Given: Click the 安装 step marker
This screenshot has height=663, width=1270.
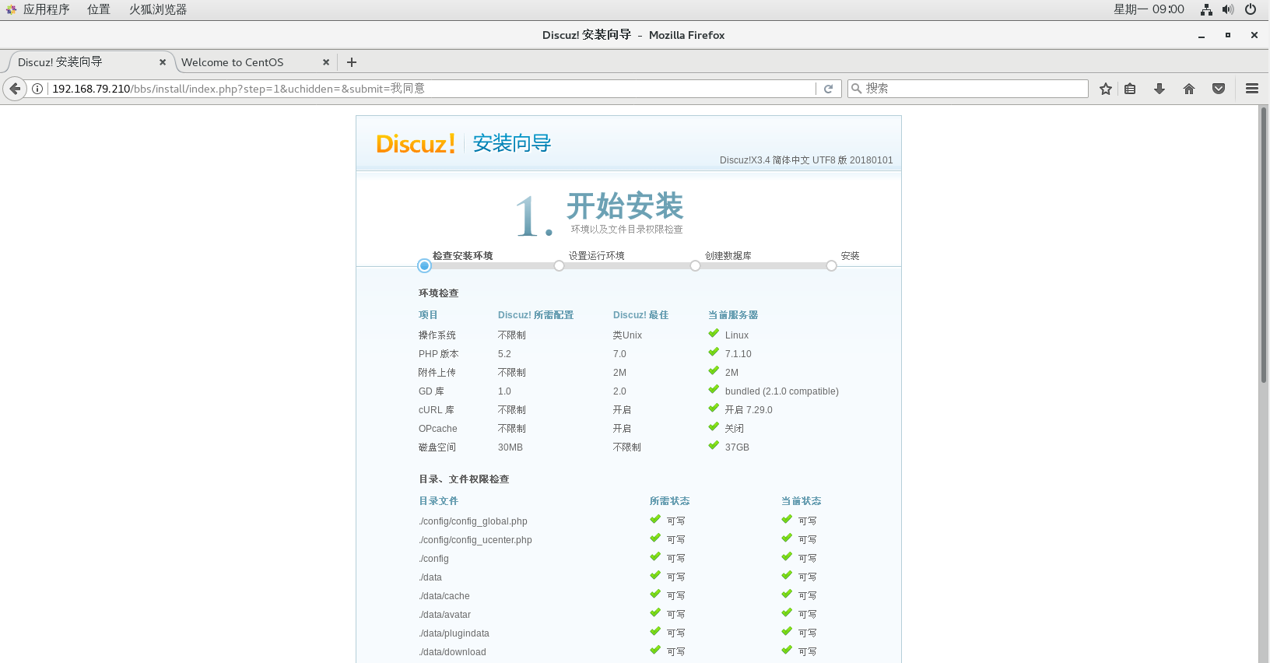Looking at the screenshot, I should (x=831, y=266).
